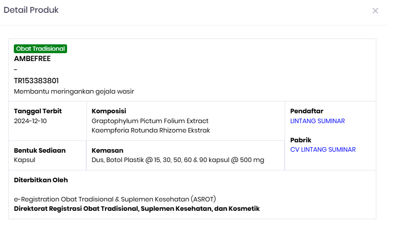Click the issue date 2024-12-10

[x=31, y=121]
